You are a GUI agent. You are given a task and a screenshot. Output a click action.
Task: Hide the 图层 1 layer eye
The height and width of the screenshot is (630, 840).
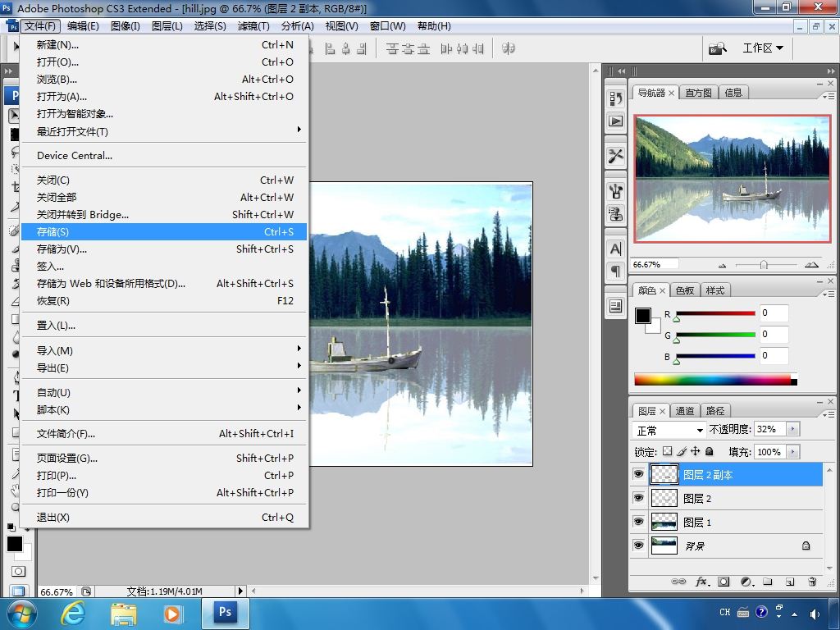coord(638,522)
